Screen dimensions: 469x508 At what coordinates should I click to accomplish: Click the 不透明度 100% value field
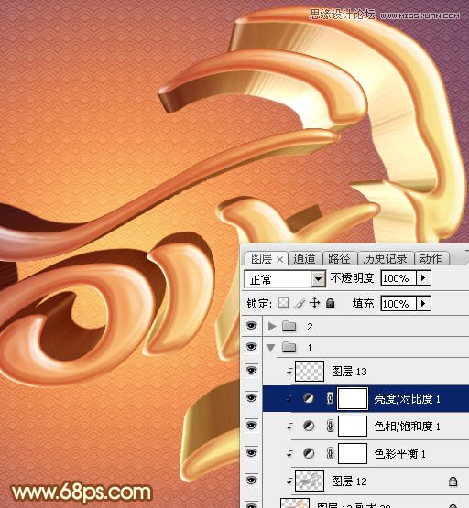[398, 278]
